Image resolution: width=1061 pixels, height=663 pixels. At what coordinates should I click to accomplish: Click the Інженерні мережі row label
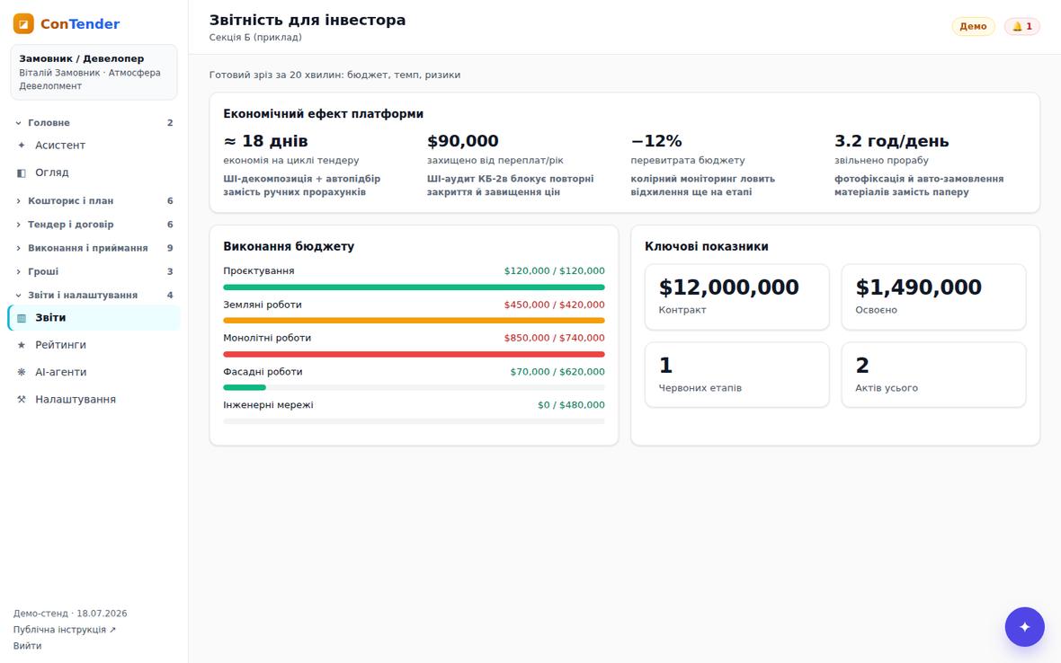coord(269,405)
